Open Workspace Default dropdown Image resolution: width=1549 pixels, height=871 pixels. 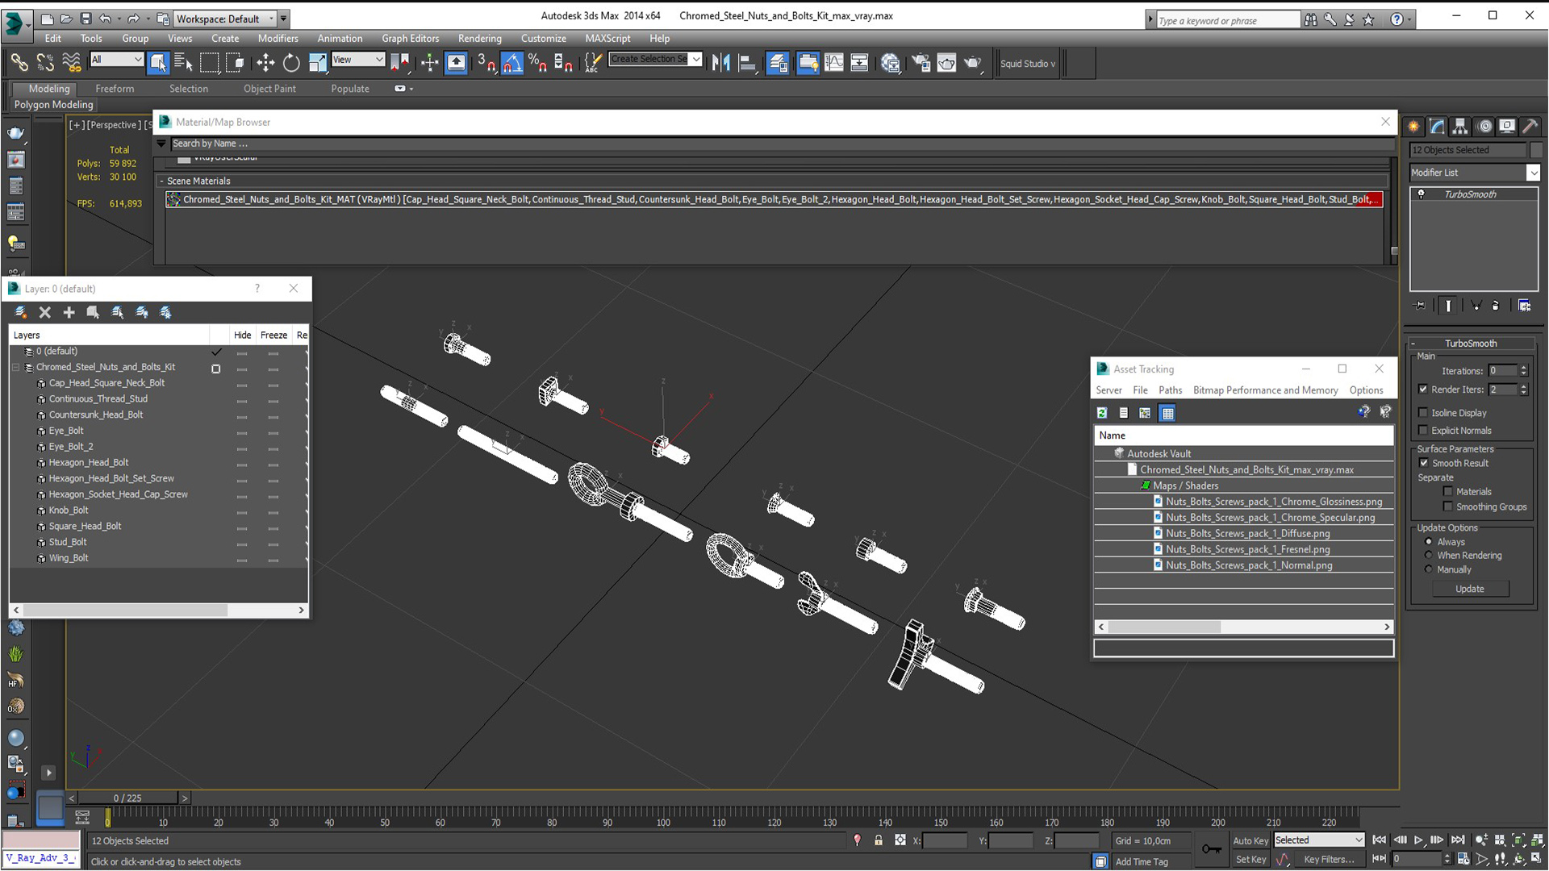click(224, 19)
